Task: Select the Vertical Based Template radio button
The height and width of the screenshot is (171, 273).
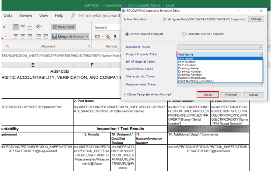Action: tap(127, 34)
